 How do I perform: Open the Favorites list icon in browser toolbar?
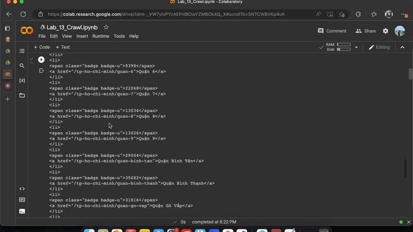click(374, 14)
